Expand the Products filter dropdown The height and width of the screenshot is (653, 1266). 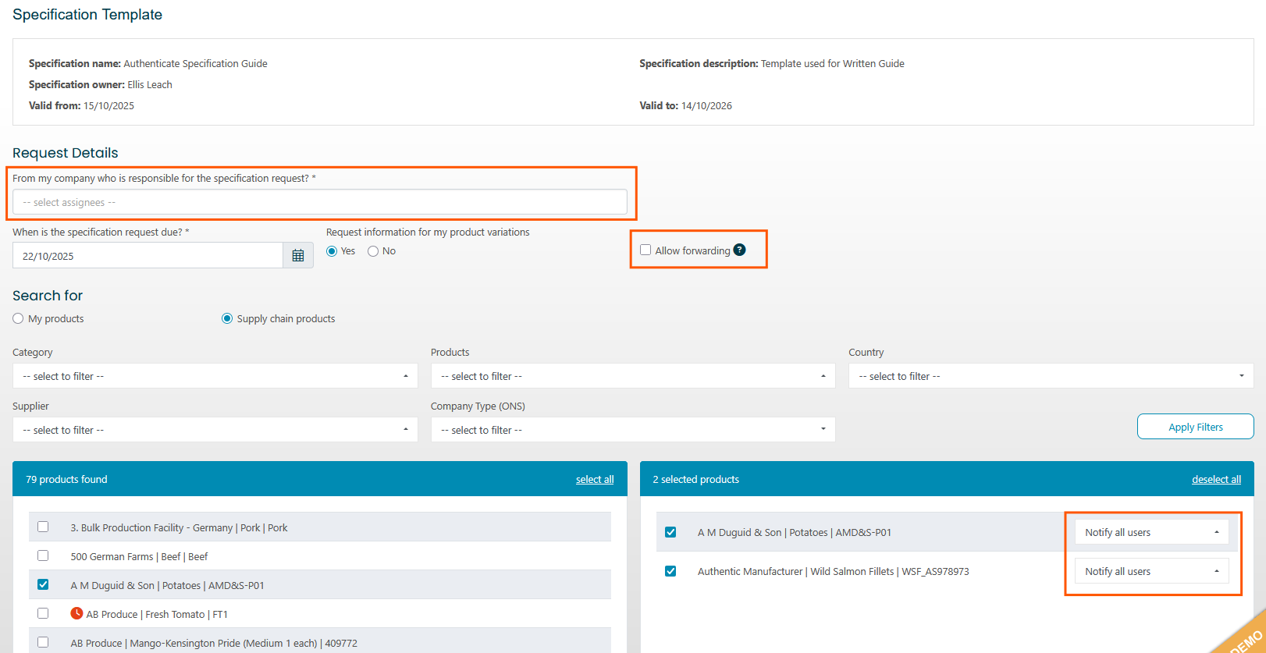[632, 376]
